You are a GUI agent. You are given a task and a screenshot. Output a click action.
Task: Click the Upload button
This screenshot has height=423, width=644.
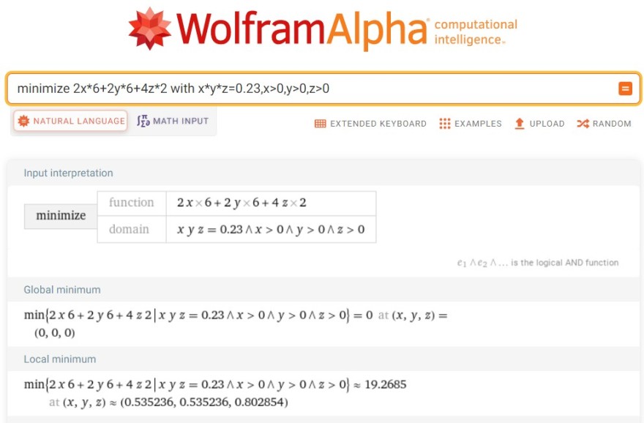point(539,124)
